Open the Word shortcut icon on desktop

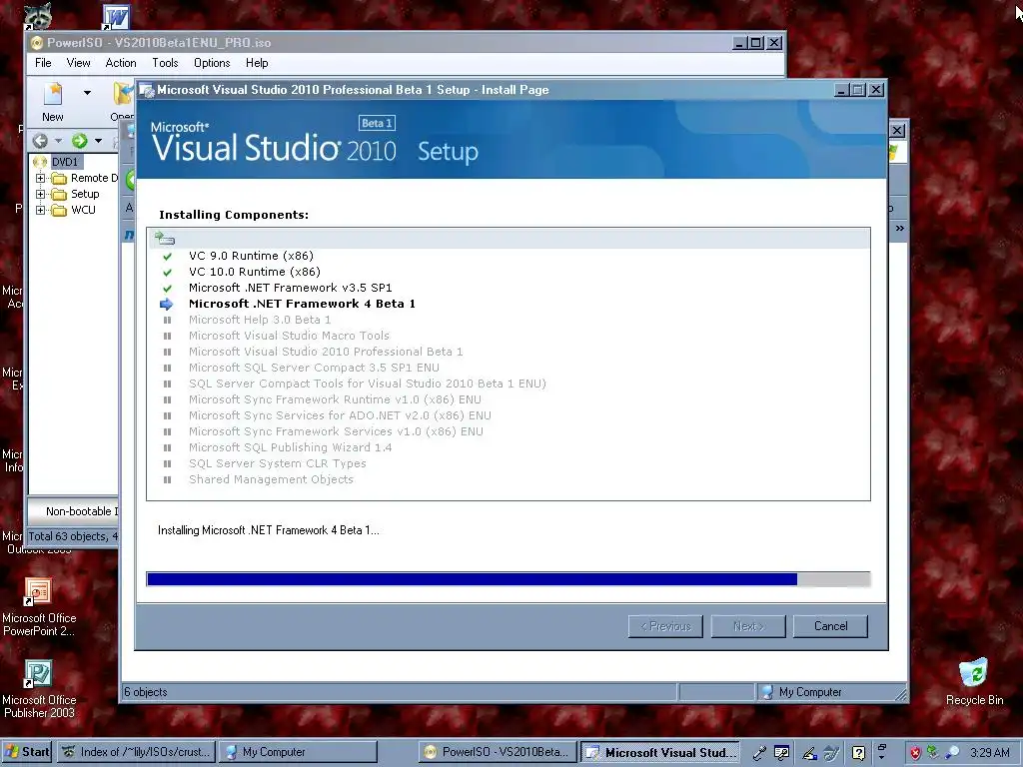coord(116,17)
